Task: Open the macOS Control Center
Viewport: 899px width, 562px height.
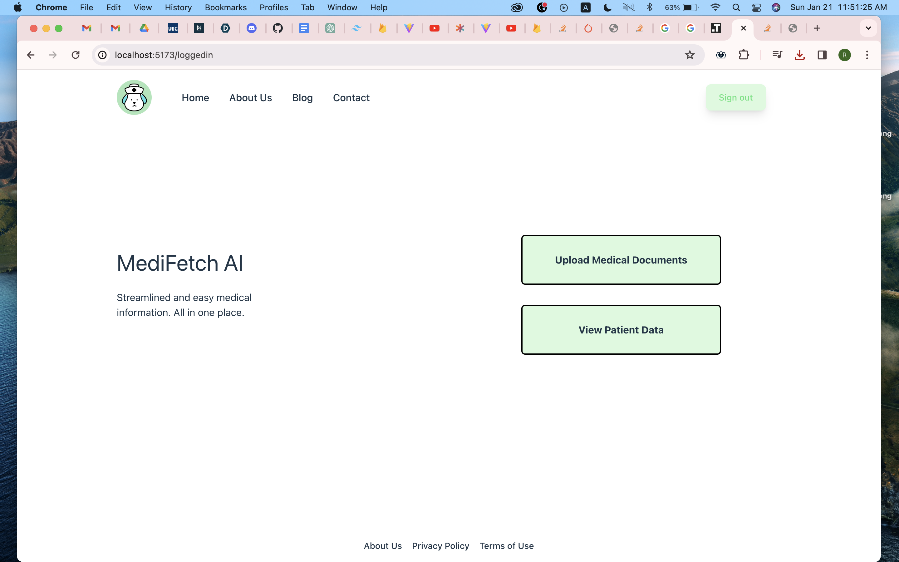Action: coord(756,7)
